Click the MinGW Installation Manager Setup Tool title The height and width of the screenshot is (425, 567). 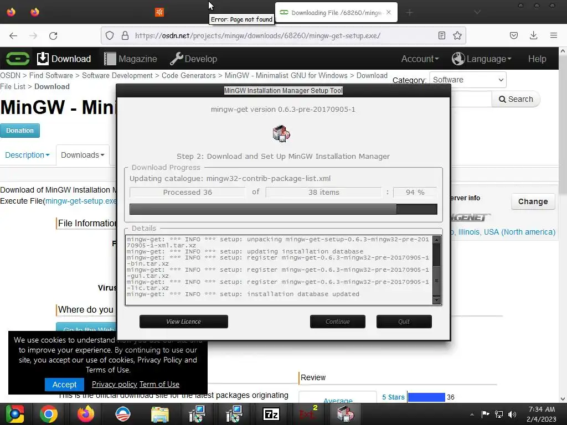coord(283,90)
